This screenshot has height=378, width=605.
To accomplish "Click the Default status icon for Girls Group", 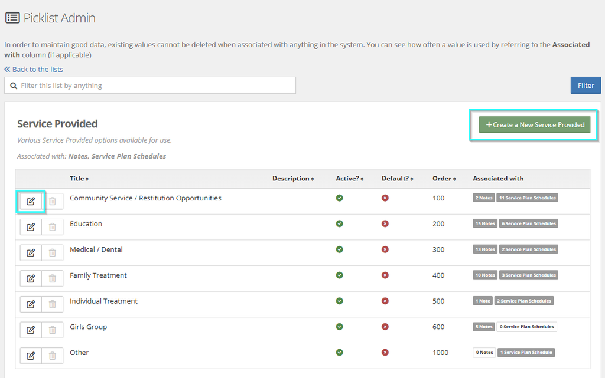I will click(x=385, y=327).
